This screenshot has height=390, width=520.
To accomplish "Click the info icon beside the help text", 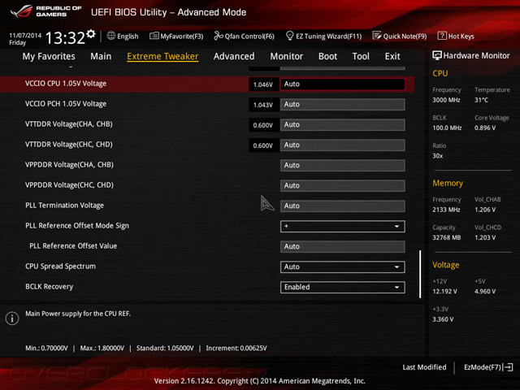I will point(12,318).
